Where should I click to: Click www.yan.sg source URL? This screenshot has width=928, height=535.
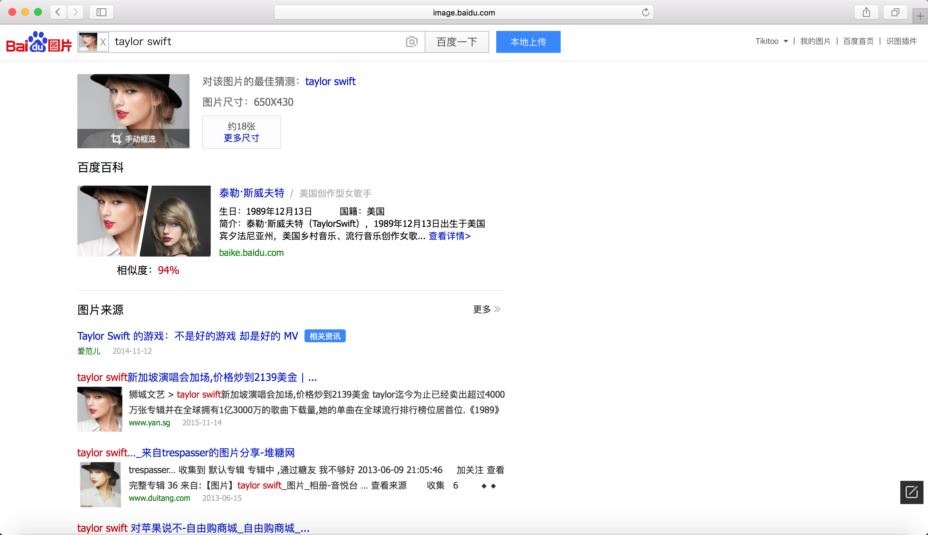coord(149,423)
